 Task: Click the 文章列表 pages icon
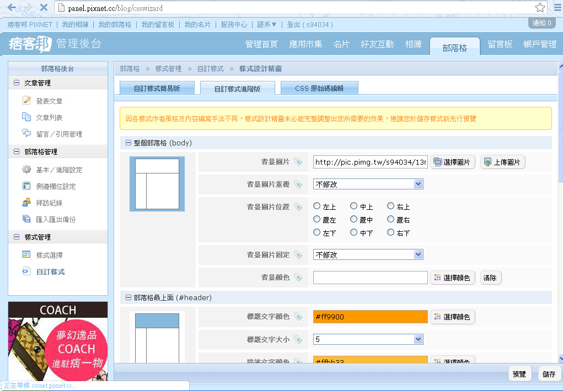(x=26, y=117)
